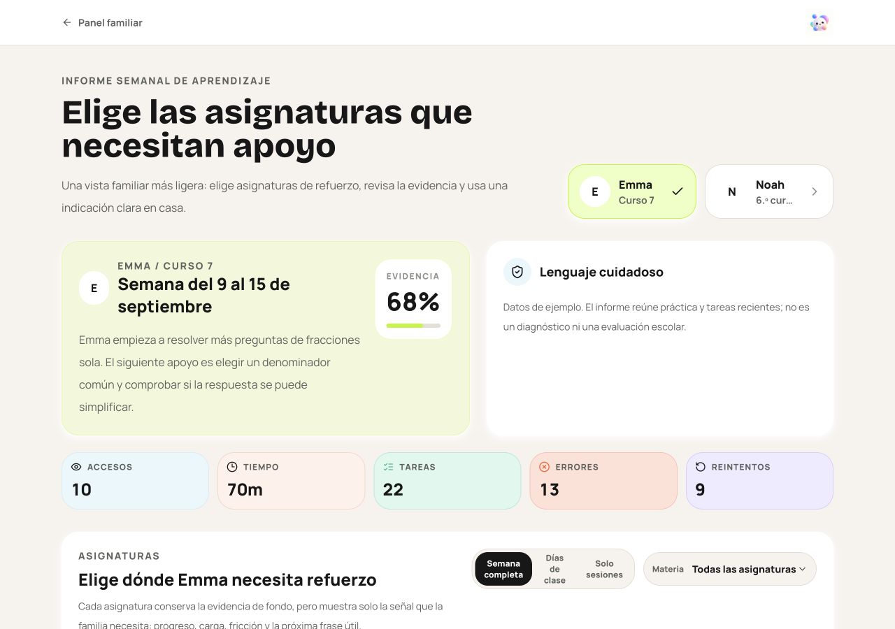The image size is (895, 629).
Task: Click the red X icon in Errores card
Action: (x=545, y=467)
